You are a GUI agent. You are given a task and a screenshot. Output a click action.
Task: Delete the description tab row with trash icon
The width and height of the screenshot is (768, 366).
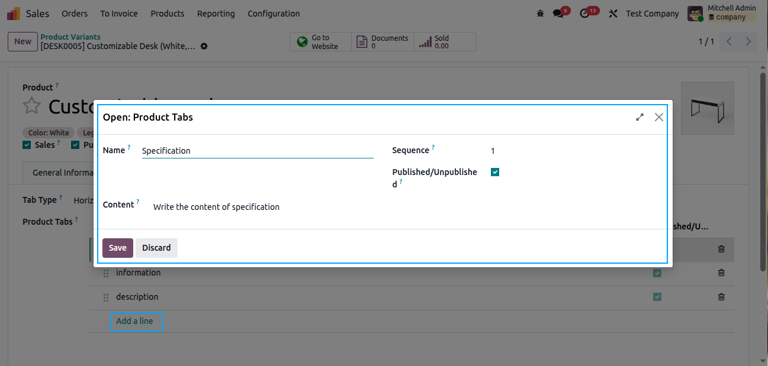tap(721, 297)
